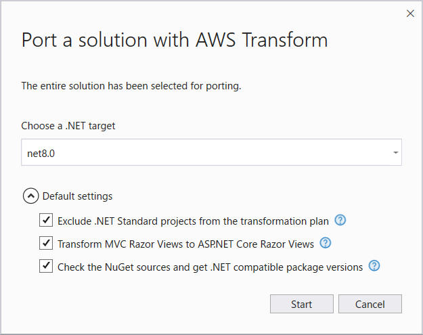The image size is (423, 335).
Task: Click the AWS Transform words in the title
Action: (x=261, y=40)
